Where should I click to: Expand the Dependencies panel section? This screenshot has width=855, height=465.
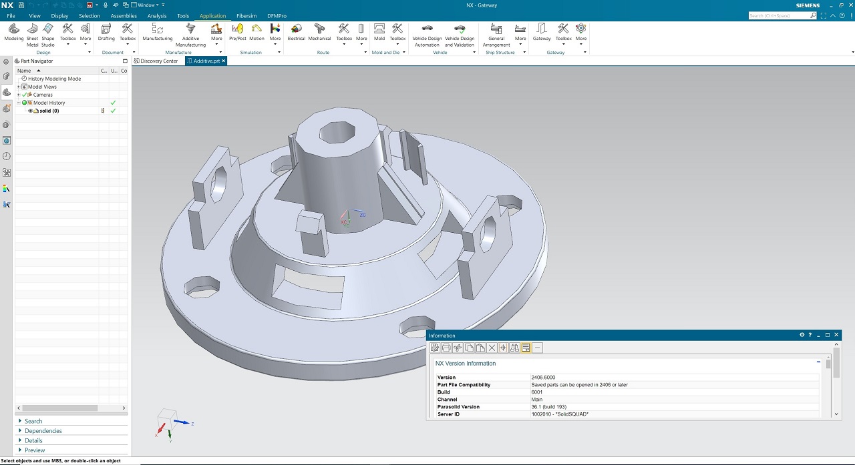(43, 431)
